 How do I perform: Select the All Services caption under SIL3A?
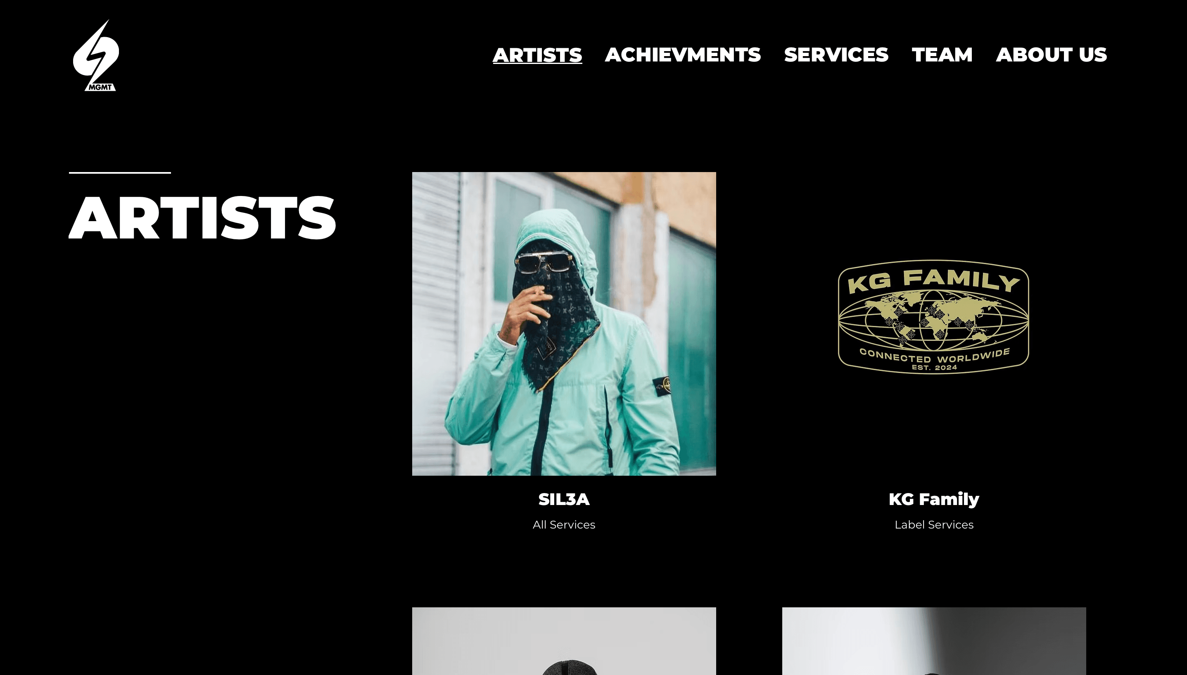pos(564,524)
